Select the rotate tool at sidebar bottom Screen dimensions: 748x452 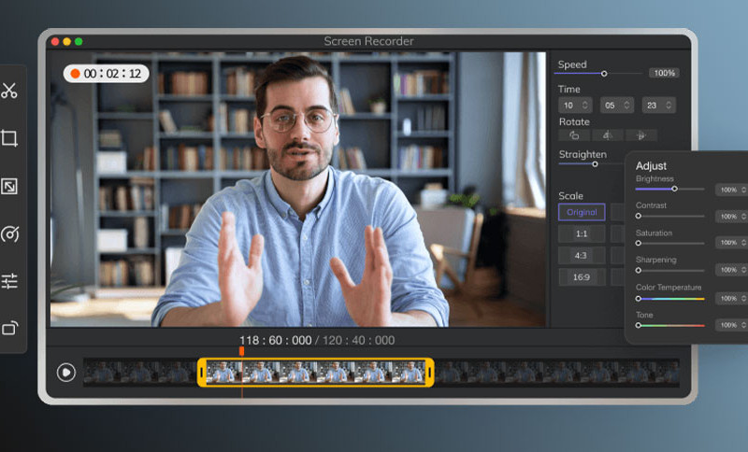pos(9,328)
